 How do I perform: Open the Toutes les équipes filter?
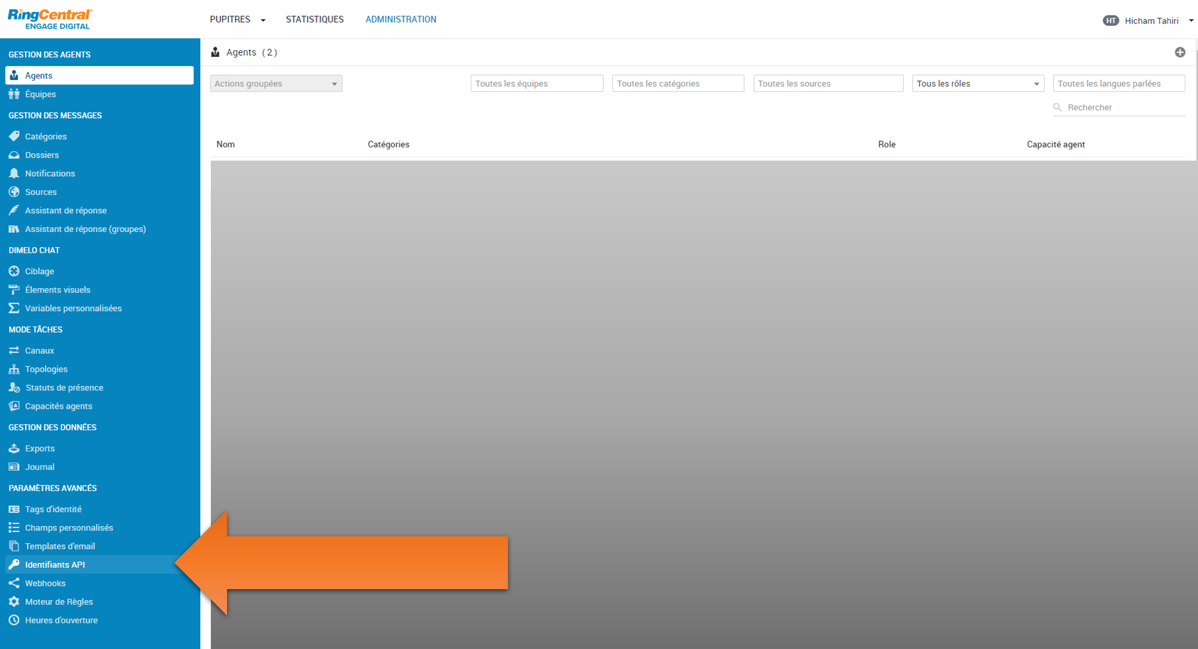(x=537, y=83)
